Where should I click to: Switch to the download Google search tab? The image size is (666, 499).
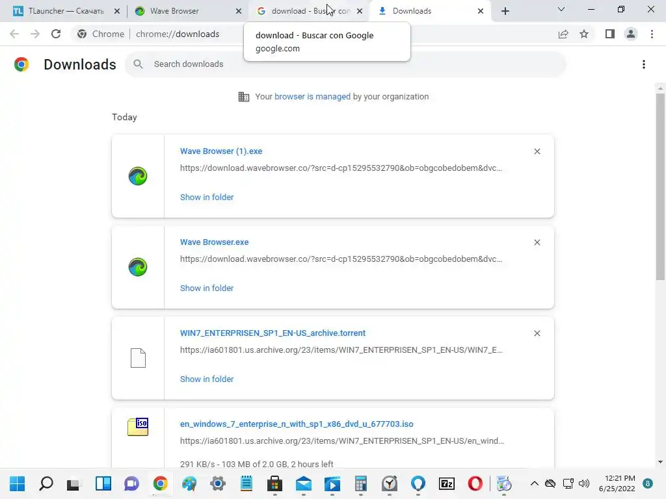310,11
